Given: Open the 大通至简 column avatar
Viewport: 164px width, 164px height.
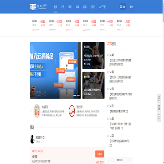Looking at the screenshot, I should [36, 111].
